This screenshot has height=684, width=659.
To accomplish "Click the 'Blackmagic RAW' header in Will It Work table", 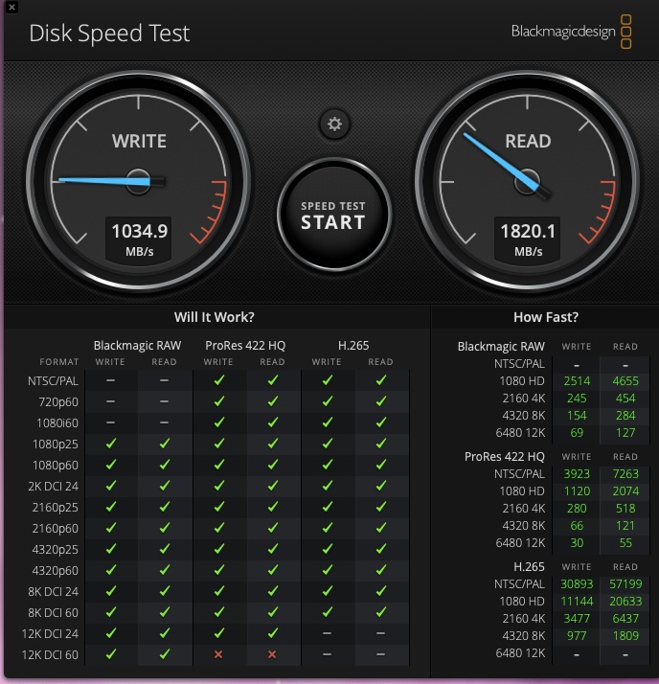I will point(137,346).
